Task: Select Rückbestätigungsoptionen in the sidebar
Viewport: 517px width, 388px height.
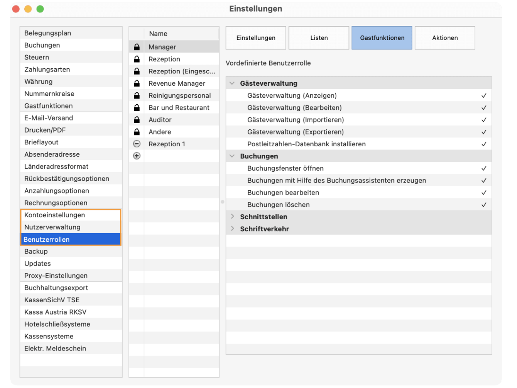Action: coord(71,179)
